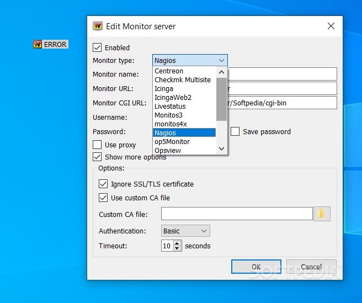The image size is (362, 303).
Task: Click the Monitor URL input field
Action: tap(282, 88)
